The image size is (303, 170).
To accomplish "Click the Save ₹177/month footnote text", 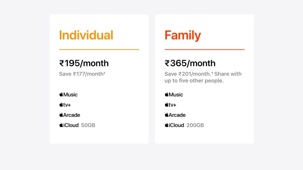I will click(x=82, y=74).
